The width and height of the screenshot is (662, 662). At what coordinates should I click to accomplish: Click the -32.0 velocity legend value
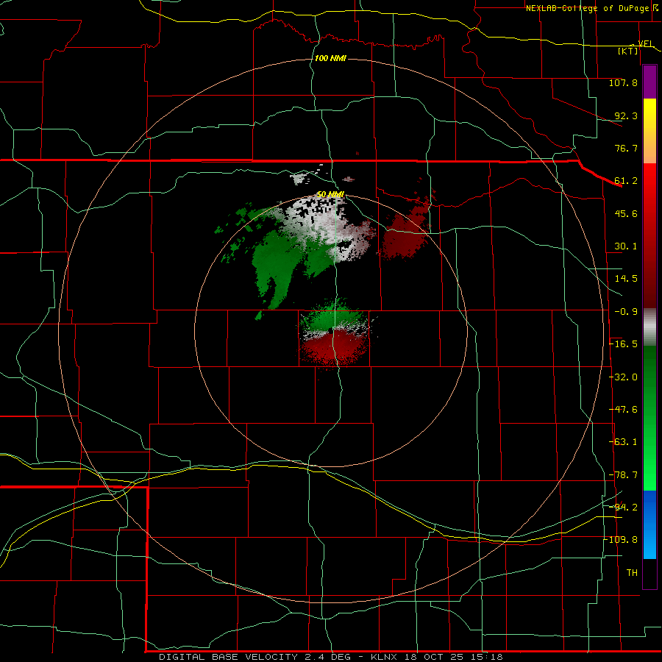pos(623,377)
